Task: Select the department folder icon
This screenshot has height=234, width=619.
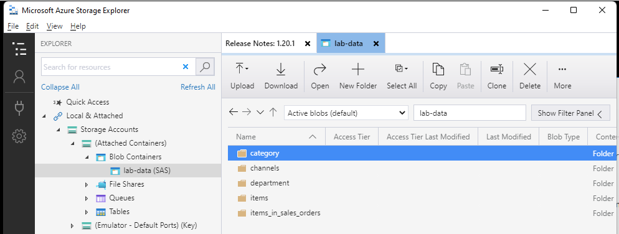Action: 242,183
